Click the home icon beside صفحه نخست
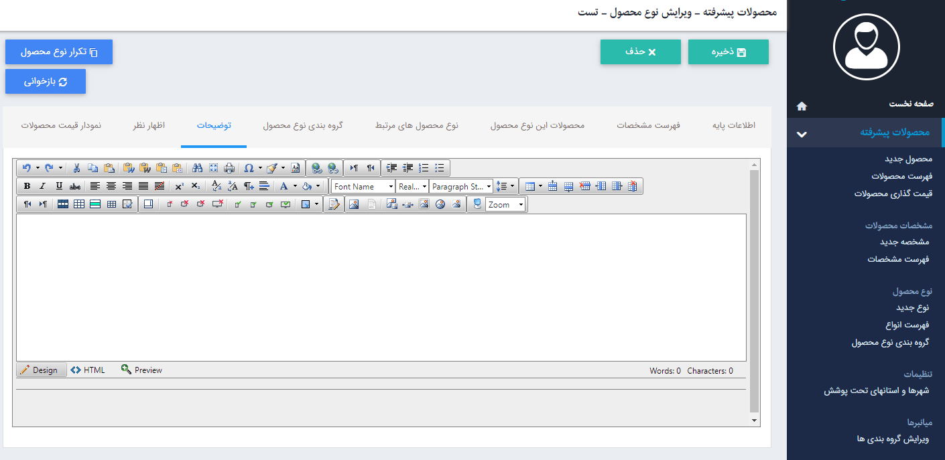Viewport: 945px width, 460px height. (x=802, y=106)
